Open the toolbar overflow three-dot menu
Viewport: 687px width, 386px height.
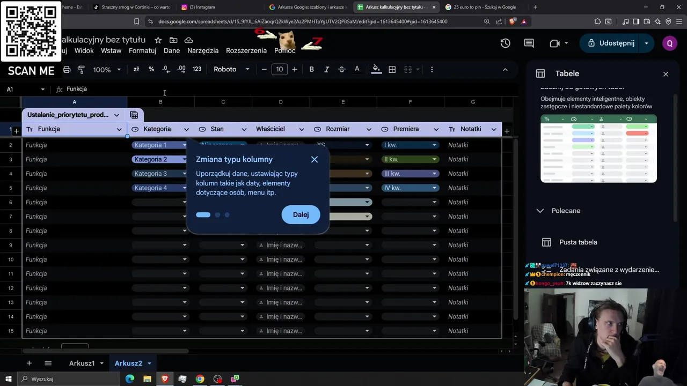[x=432, y=69]
